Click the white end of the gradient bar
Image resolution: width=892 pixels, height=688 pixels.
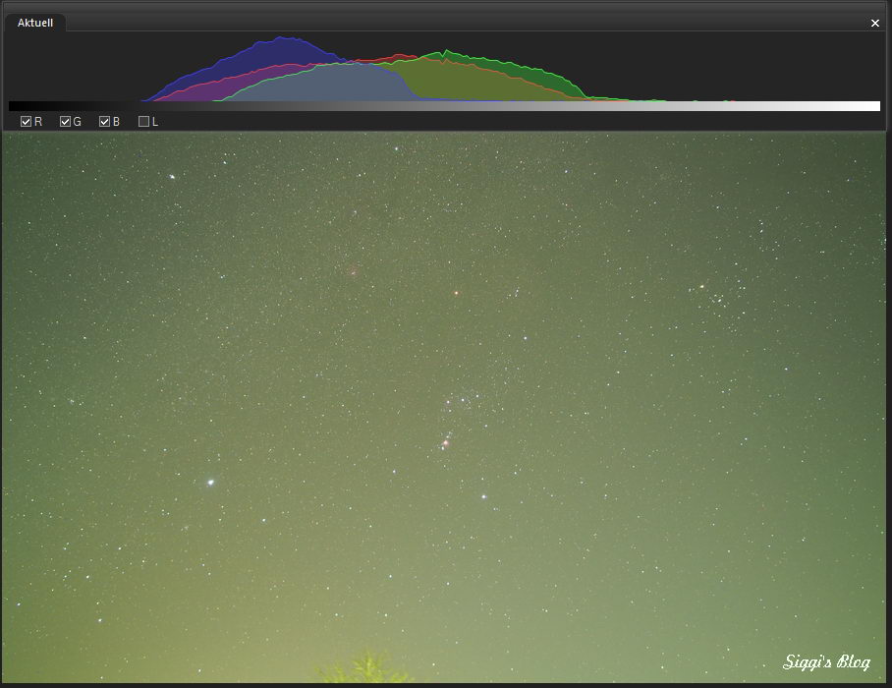874,106
